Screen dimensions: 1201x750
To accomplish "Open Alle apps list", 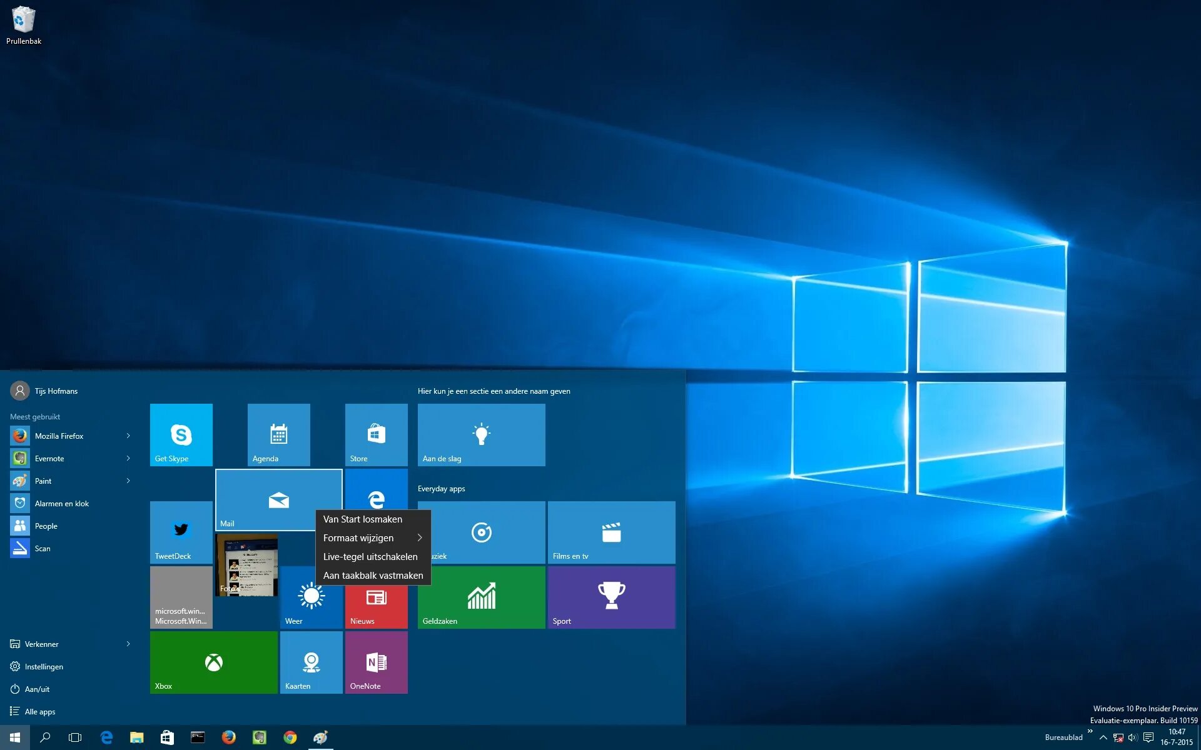I will pos(39,711).
